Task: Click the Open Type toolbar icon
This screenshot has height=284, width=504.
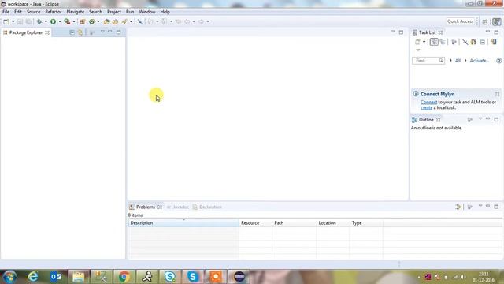Action: [x=107, y=21]
